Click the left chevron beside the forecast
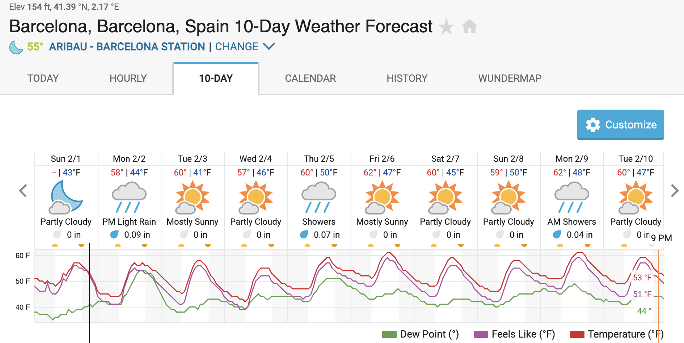The height and width of the screenshot is (343, 684). click(x=22, y=191)
